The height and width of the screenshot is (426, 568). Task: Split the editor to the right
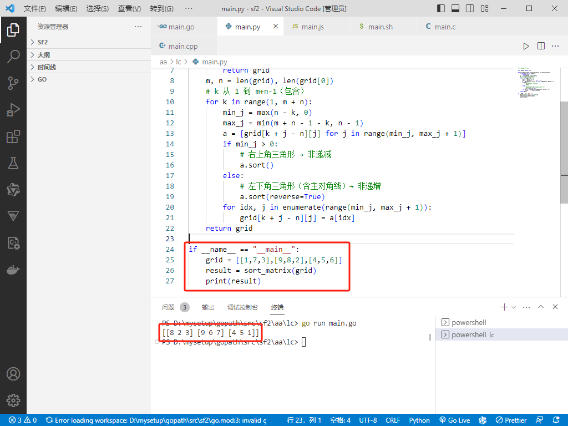pos(541,46)
